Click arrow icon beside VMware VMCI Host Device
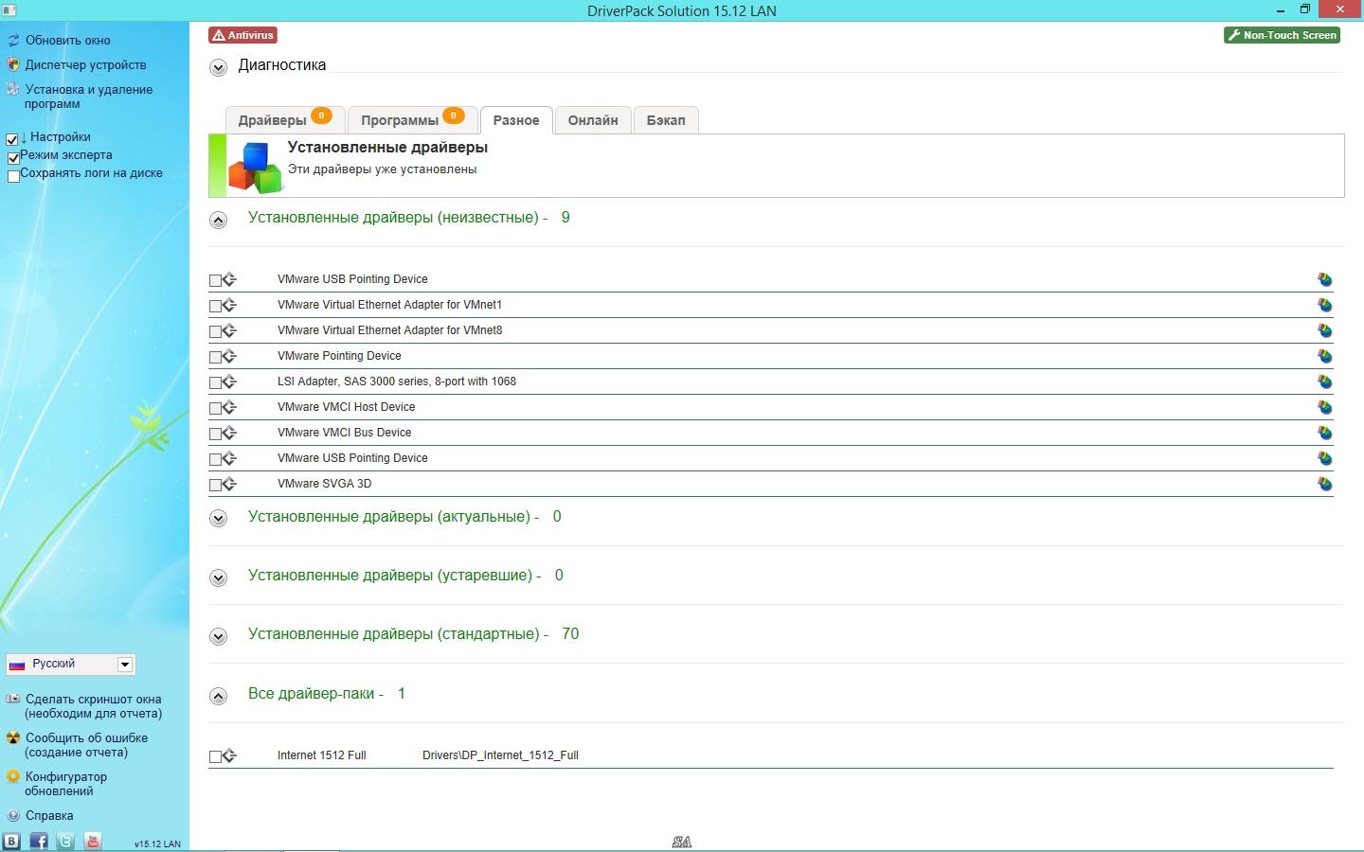The image size is (1364, 852). [229, 408]
